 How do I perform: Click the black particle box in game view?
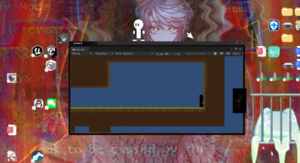point(239,101)
